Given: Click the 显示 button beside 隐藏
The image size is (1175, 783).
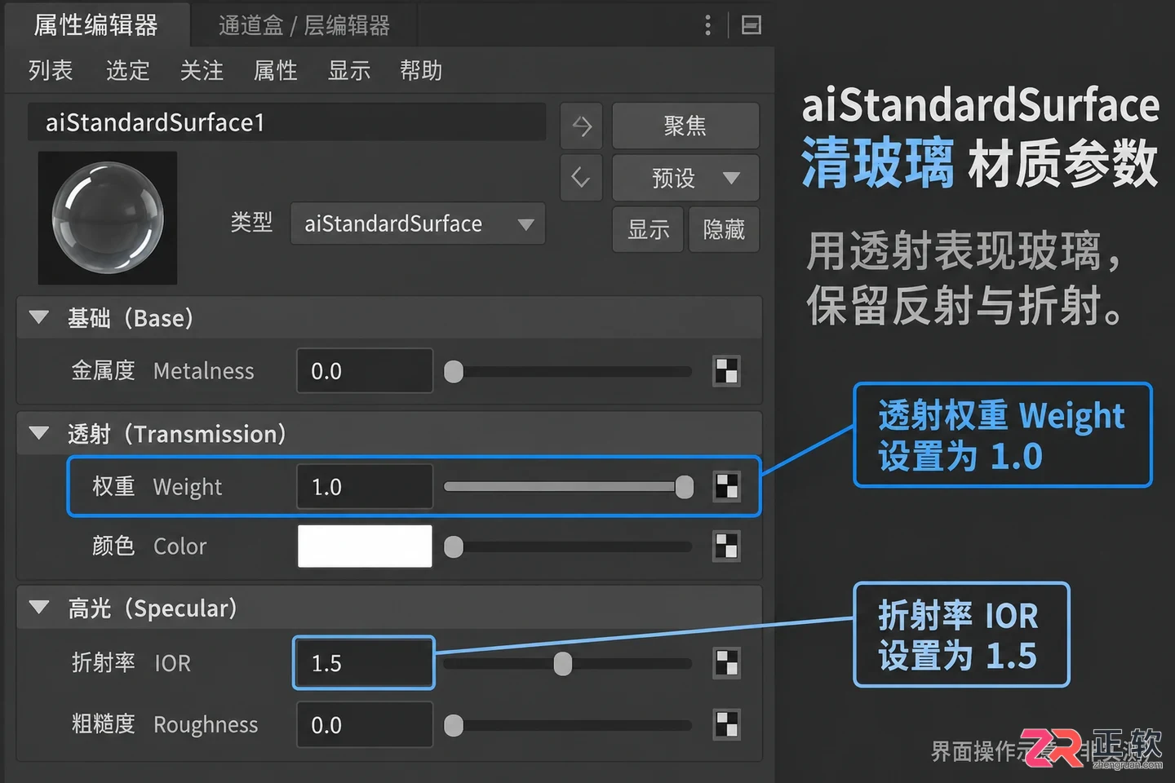Looking at the screenshot, I should point(648,229).
